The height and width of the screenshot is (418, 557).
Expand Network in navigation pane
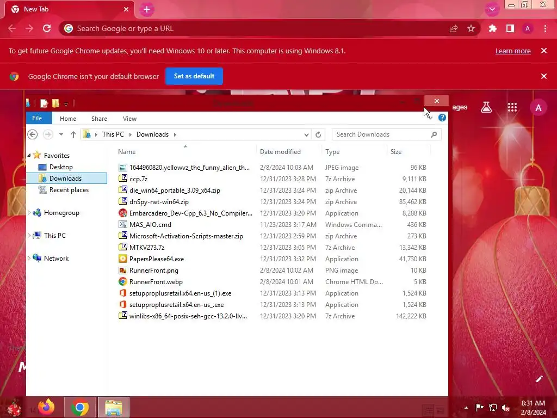[29, 259]
